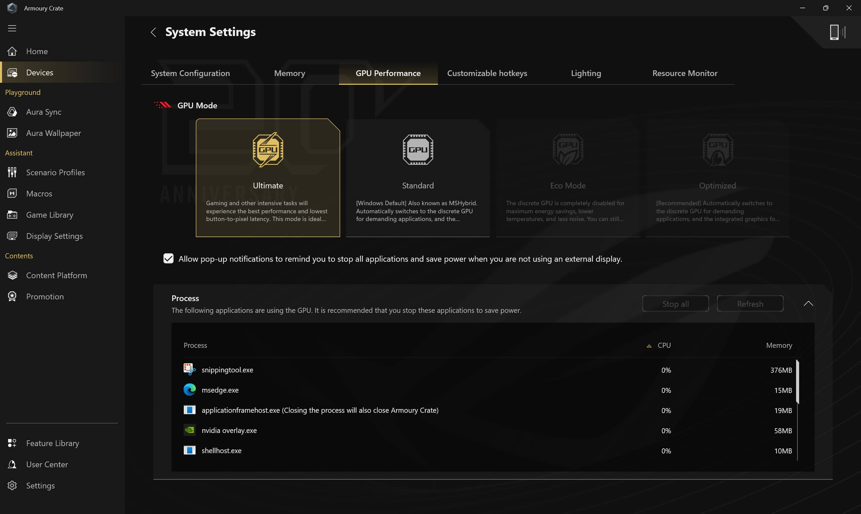
Task: Click the Promotion badge icon
Action: (12, 296)
